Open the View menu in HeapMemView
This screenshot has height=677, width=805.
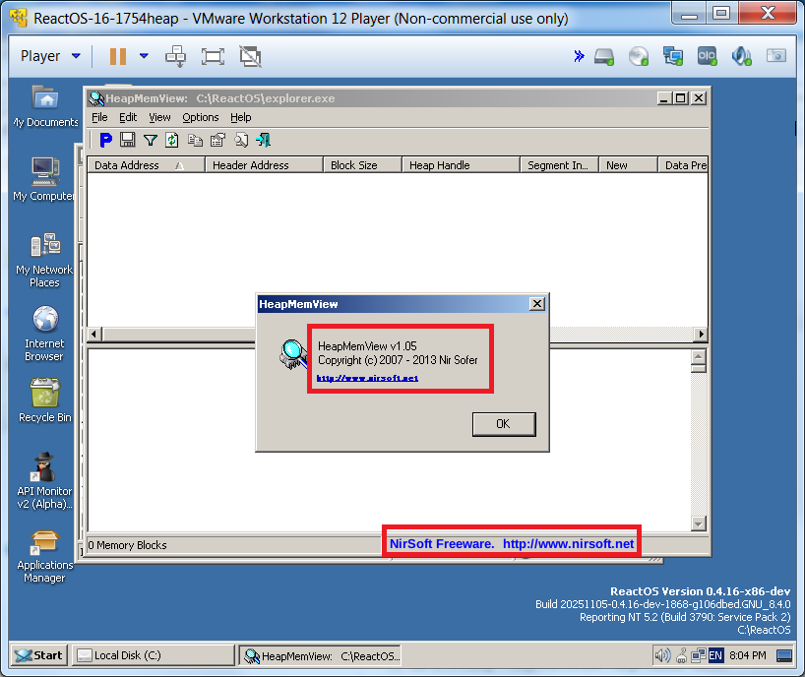pyautogui.click(x=158, y=117)
